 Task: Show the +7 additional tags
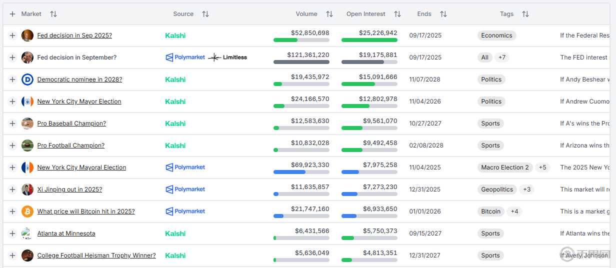[501, 57]
